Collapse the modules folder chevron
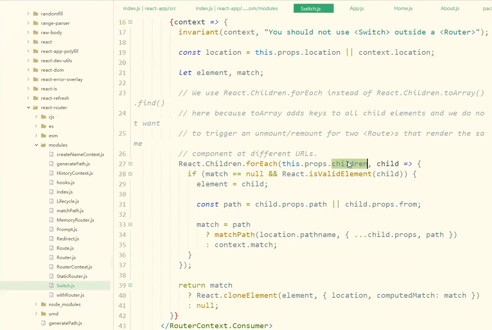 (x=36, y=145)
